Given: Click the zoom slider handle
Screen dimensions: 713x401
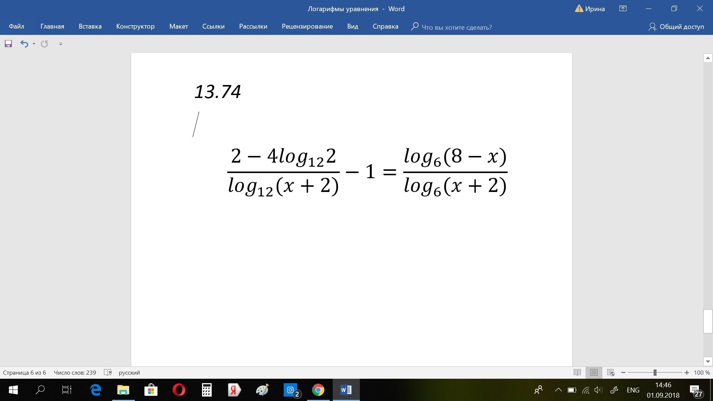Looking at the screenshot, I should pos(655,372).
